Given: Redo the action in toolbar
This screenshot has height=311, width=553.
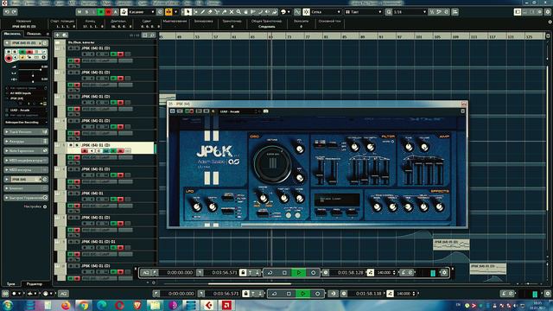Looking at the screenshot, I should coord(14,12).
